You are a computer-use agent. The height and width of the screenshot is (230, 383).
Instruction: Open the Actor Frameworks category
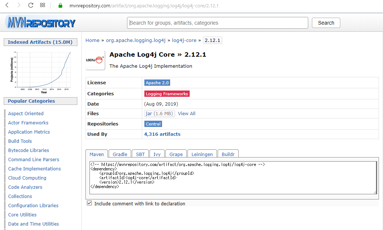pos(28,123)
